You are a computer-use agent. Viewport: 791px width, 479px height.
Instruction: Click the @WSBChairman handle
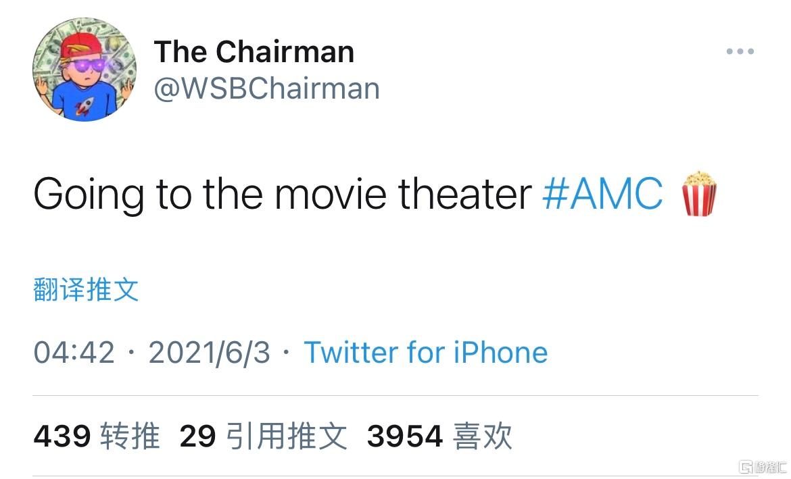pyautogui.click(x=267, y=89)
